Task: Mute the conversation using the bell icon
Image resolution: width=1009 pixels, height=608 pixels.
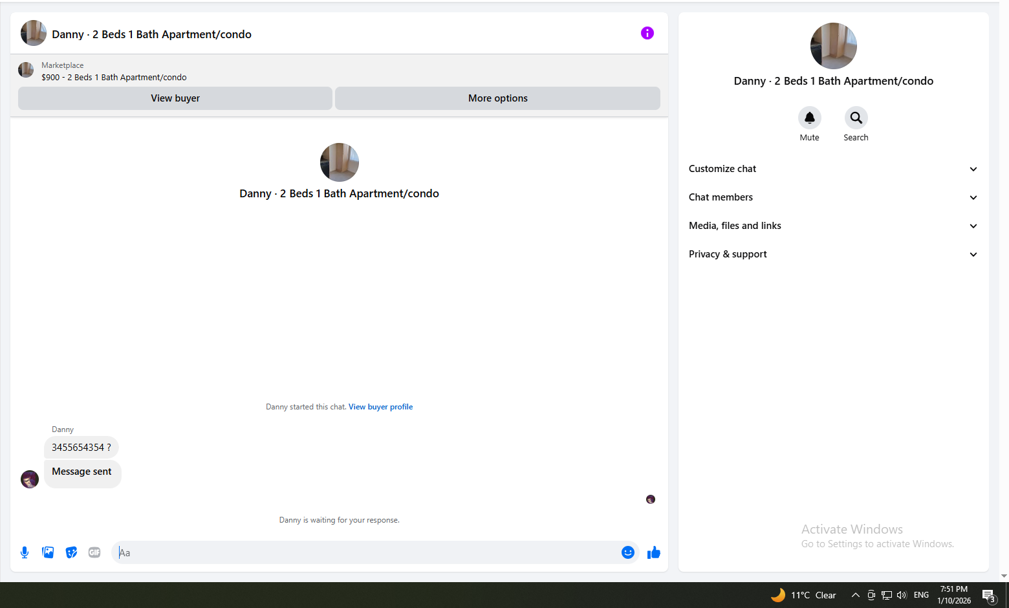Action: pyautogui.click(x=810, y=118)
